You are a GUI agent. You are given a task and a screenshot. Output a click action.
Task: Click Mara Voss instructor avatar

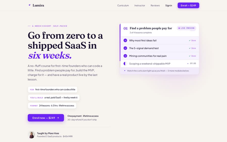point(32,135)
